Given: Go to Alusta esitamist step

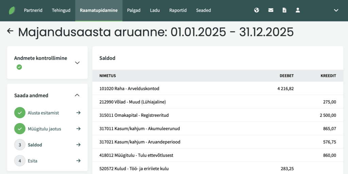Looking at the screenshot, I should (x=43, y=113).
